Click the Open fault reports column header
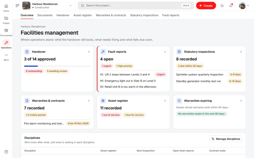This screenshot has height=158, width=254. click(x=183, y=151)
